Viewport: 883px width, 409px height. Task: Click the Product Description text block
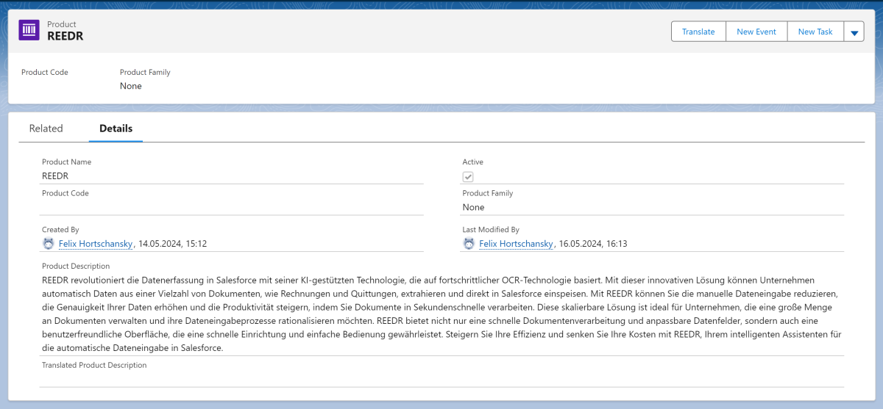tap(441, 314)
